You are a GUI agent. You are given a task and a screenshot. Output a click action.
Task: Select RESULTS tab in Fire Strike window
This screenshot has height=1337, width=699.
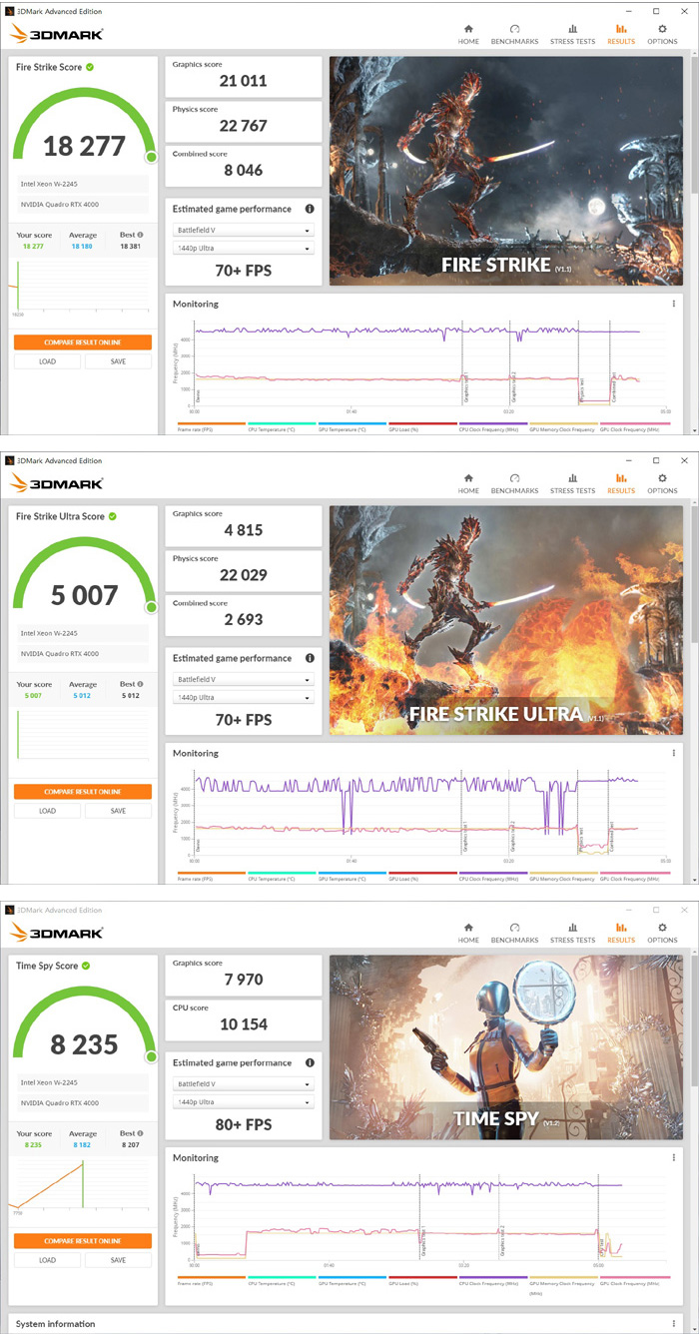click(620, 35)
